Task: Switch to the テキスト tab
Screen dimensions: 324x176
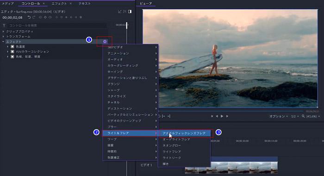Action: (x=85, y=4)
